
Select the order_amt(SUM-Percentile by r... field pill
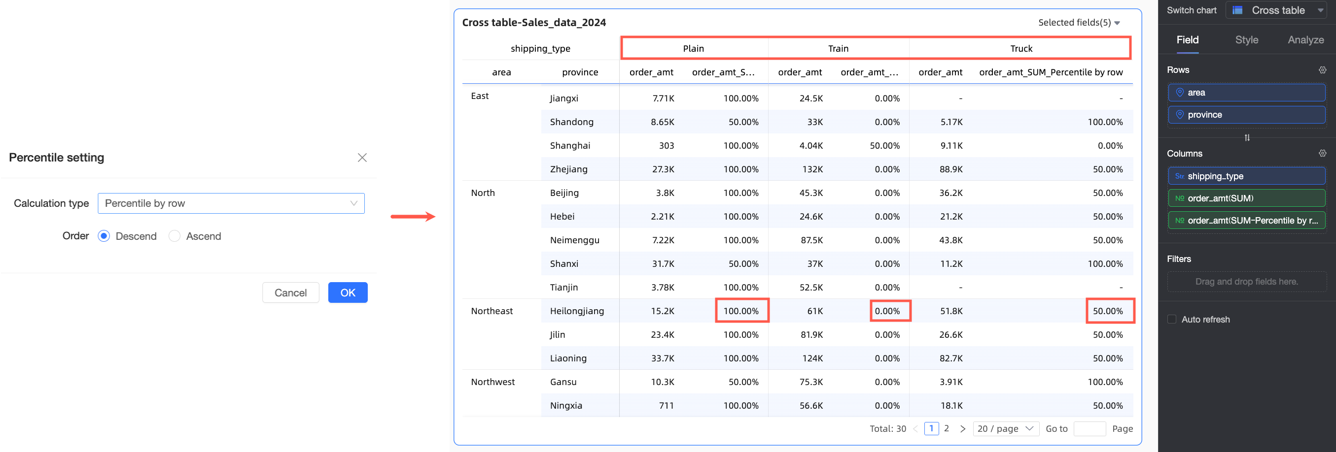pos(1246,221)
